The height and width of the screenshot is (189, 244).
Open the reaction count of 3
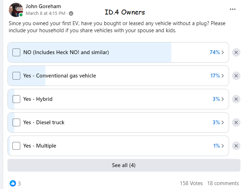point(19,184)
